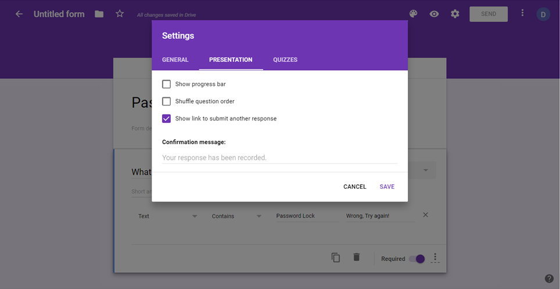Open the settings gear icon
The width and height of the screenshot is (560, 289).
455,14
